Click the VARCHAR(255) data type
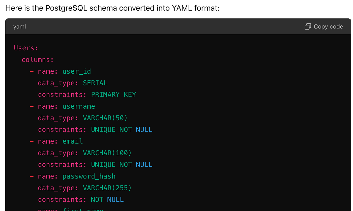353x211 pixels. tap(107, 188)
